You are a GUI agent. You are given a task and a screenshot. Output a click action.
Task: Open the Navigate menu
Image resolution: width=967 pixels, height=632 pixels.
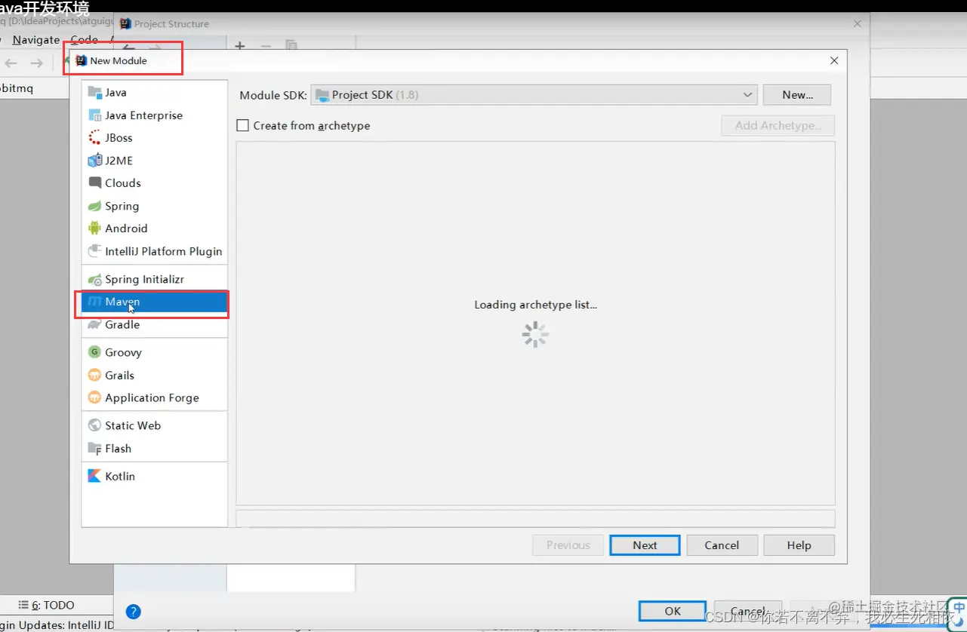coord(36,40)
